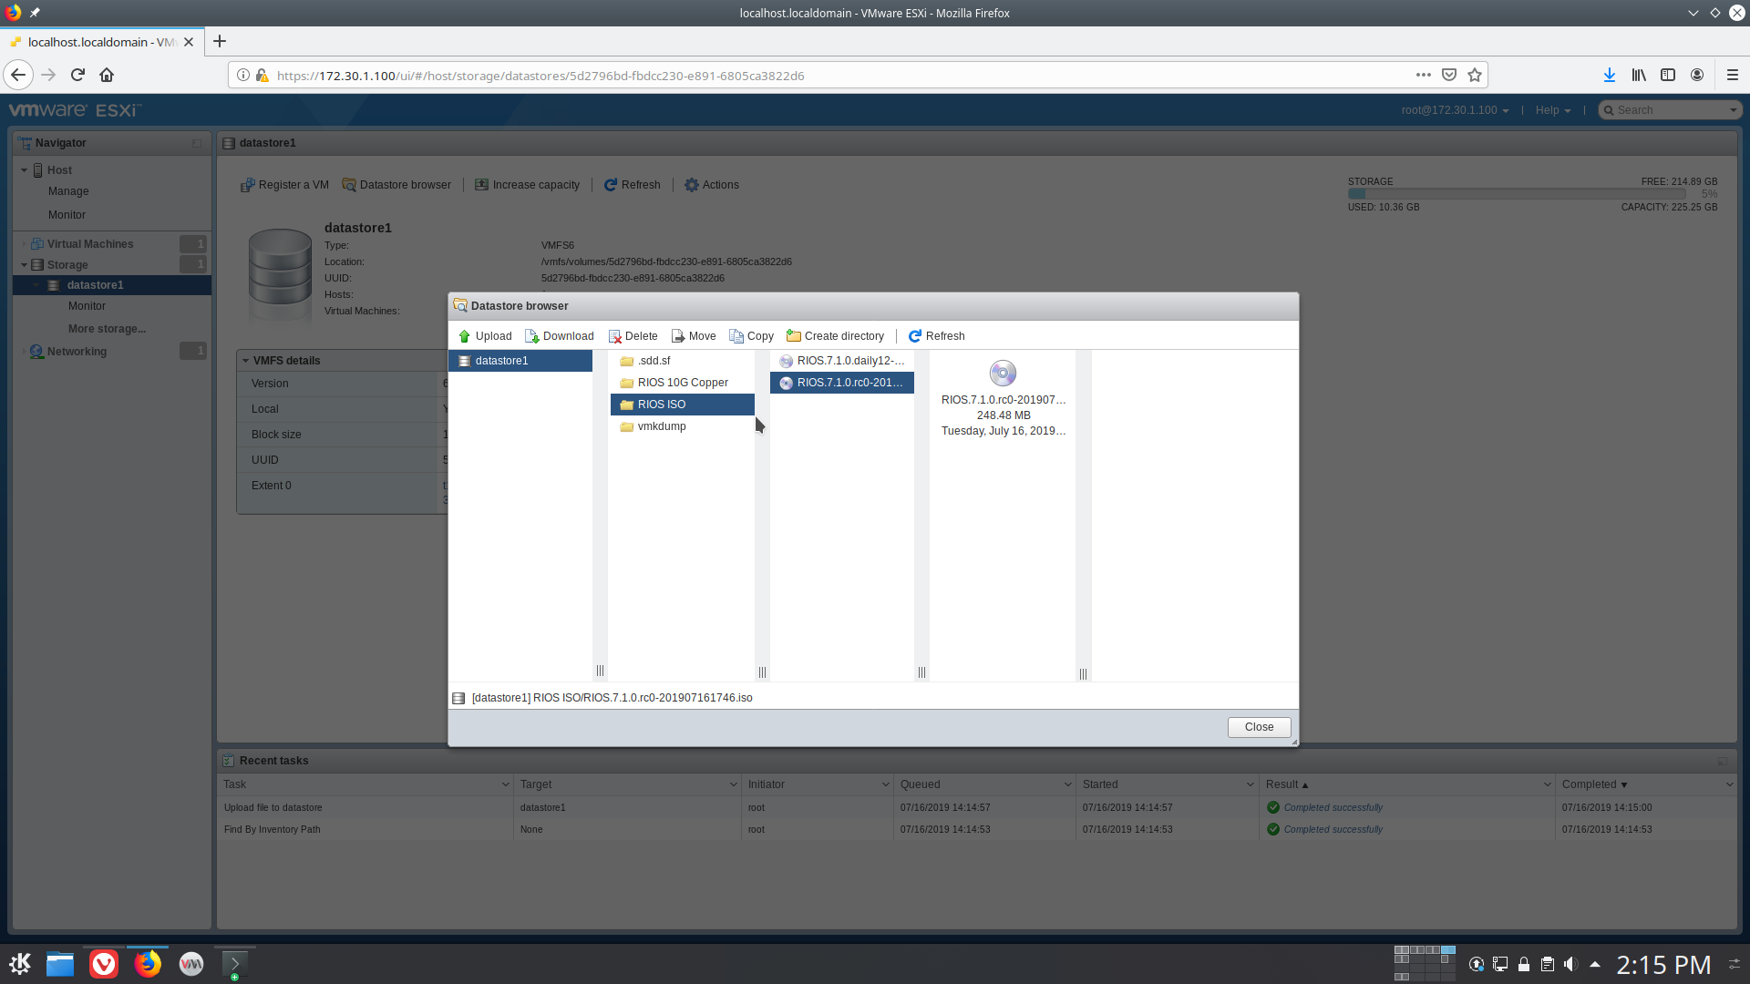Open the RIOS 10G Copper folder

click(682, 383)
